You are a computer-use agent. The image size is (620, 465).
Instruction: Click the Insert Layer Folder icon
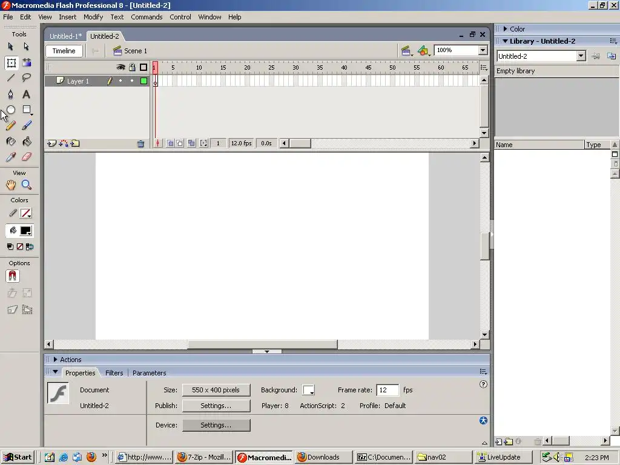[x=75, y=143]
